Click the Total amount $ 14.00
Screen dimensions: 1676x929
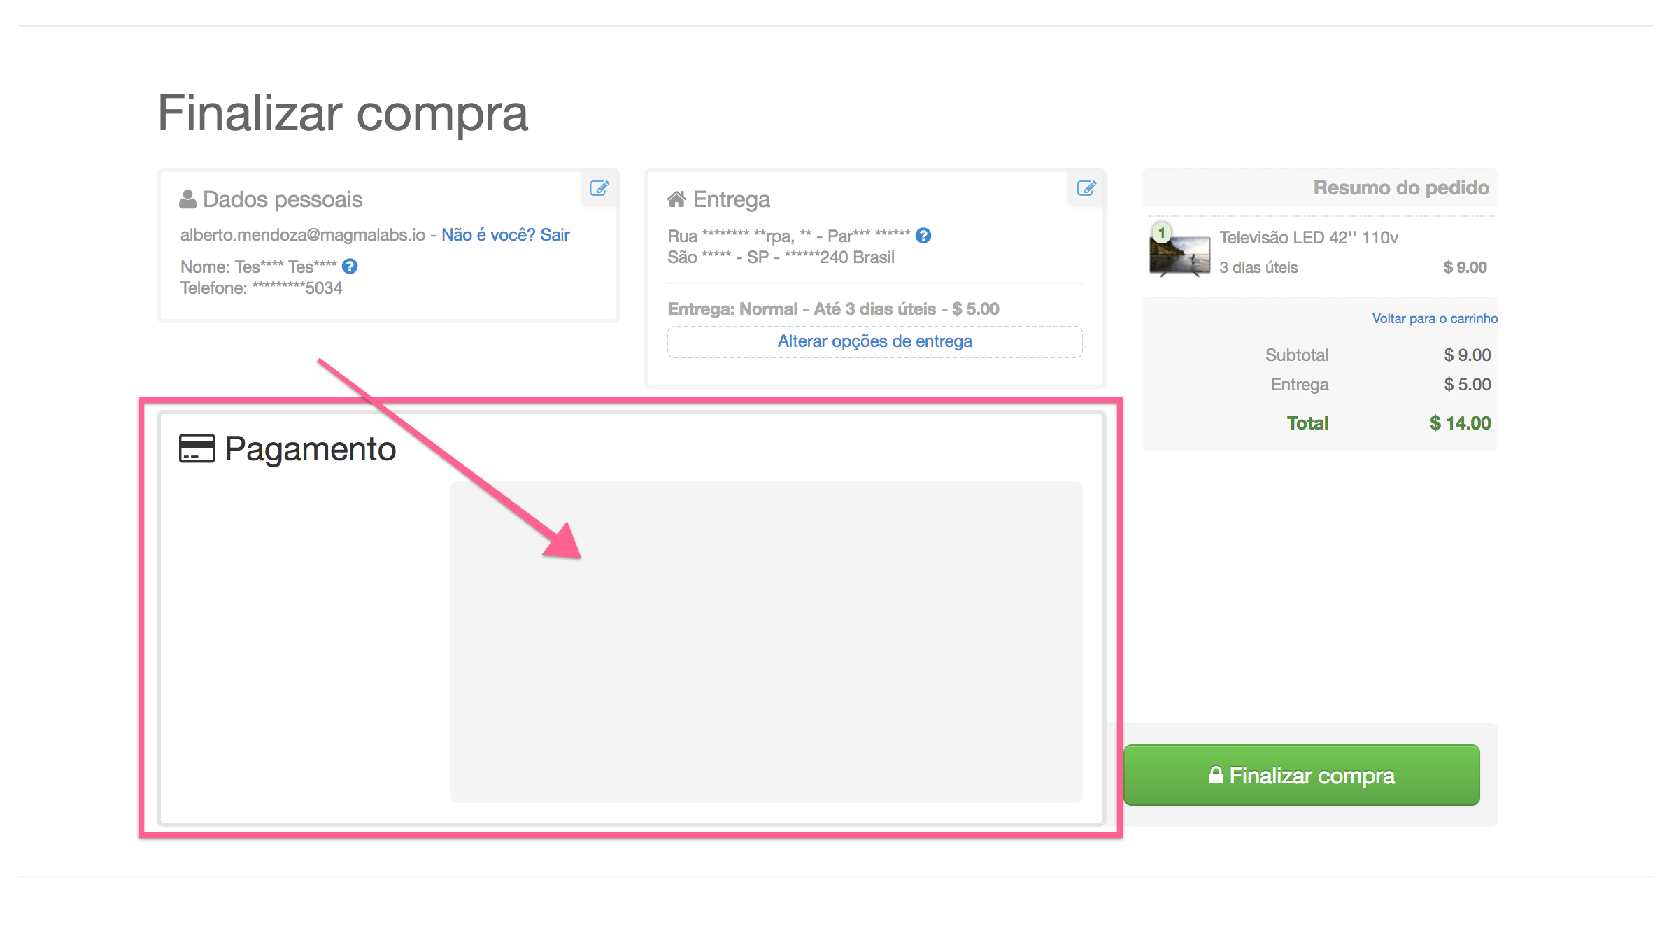point(1460,423)
